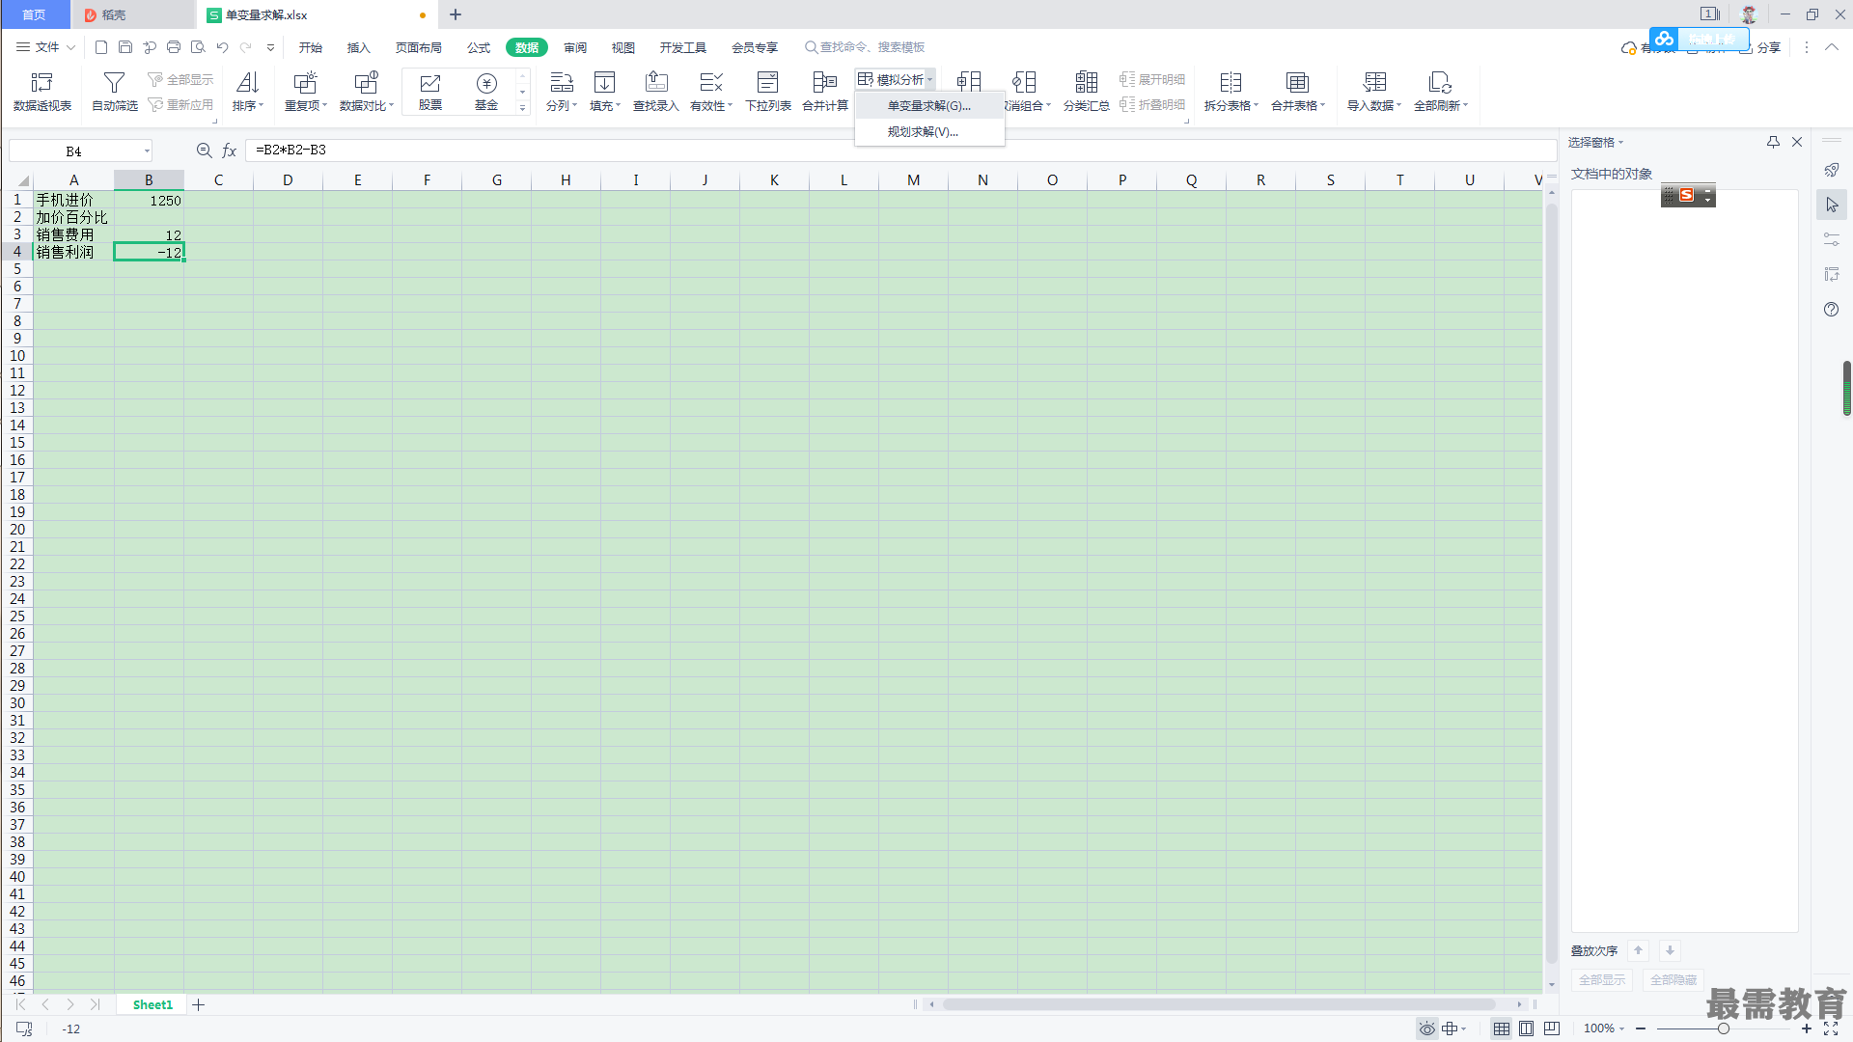Click the 股票 stock data icon
1853x1042 pixels.
point(430,92)
